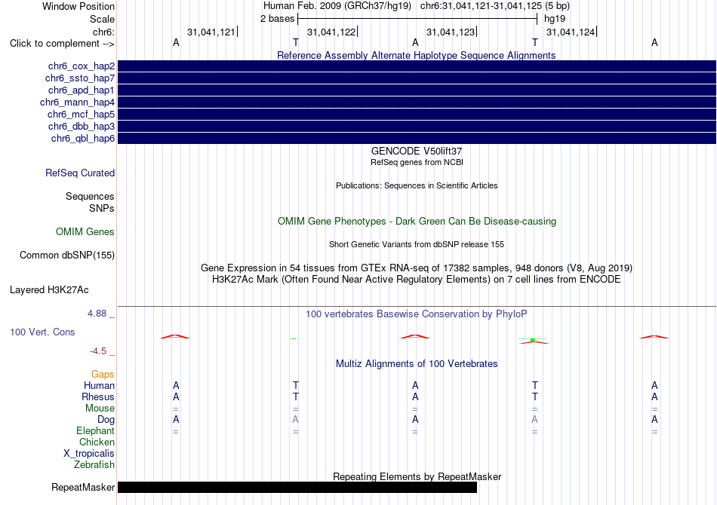Open the chr6_ssto_hap7 track label
This screenshot has height=505, width=717.
coord(80,78)
